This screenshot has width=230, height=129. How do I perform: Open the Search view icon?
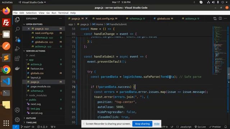click(17, 29)
